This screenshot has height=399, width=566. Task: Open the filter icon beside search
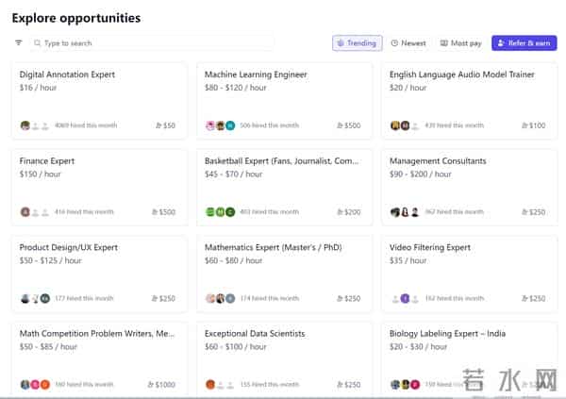(19, 43)
